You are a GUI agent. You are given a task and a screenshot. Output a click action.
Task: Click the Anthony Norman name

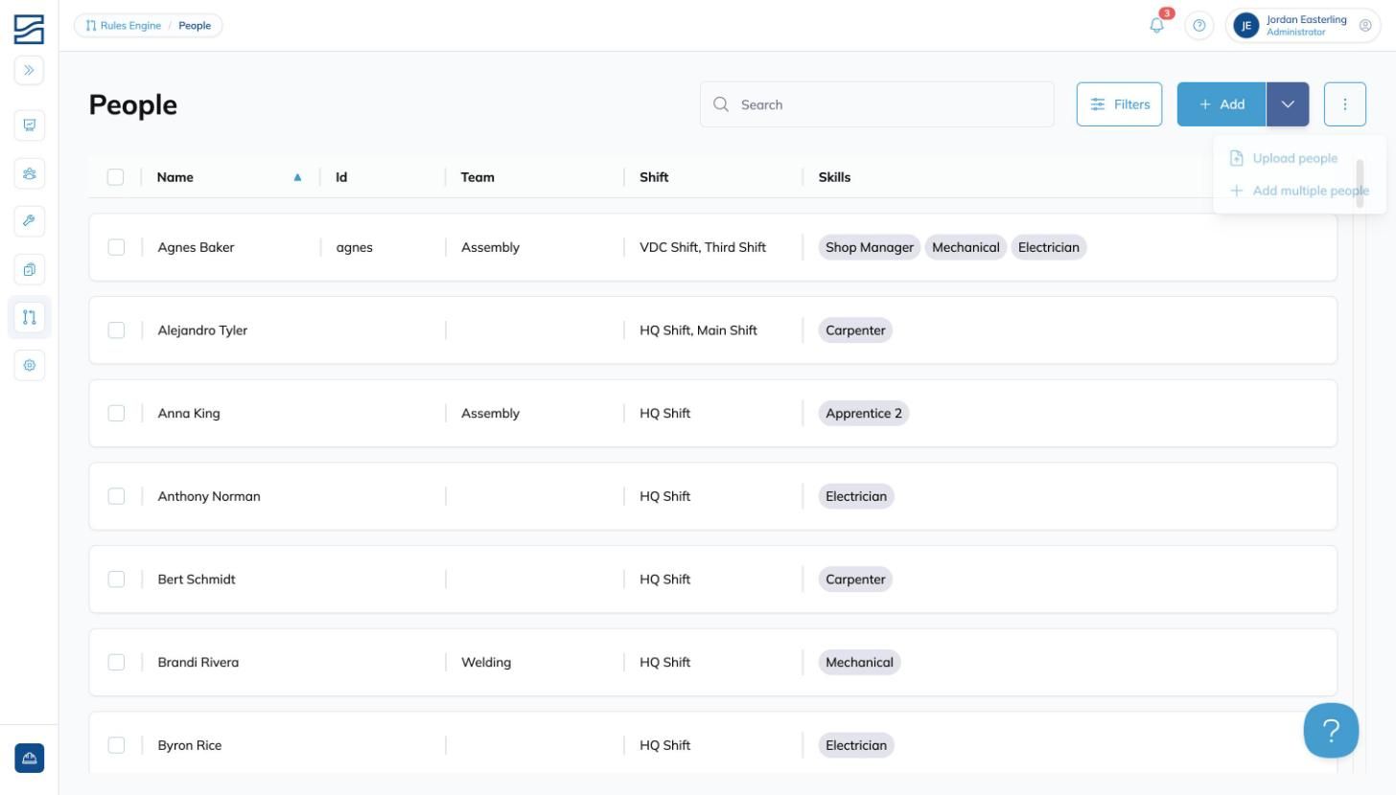point(209,496)
